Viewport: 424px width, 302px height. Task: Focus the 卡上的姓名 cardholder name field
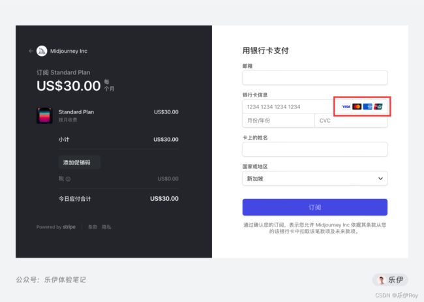pos(315,149)
